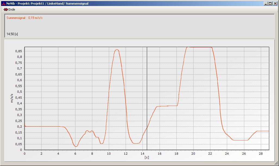This screenshot has height=166, width=279.
Task: Maximize the NeVib window
Action: 270,4
